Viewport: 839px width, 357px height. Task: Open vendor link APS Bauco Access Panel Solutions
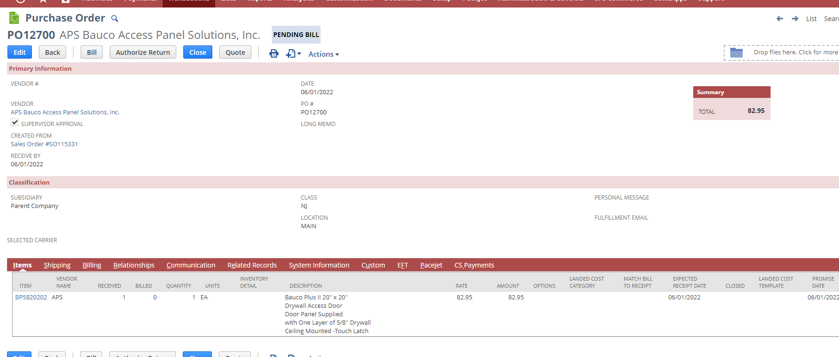point(65,112)
